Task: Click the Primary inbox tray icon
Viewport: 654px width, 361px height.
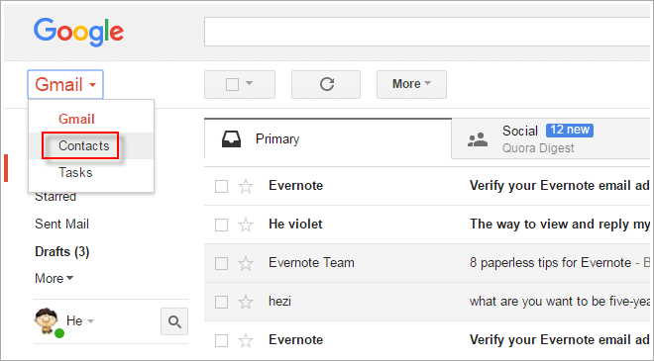Action: pos(231,139)
